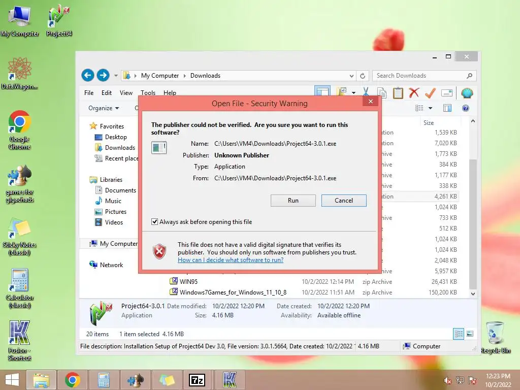
Task: Switch to large icons view button
Action: 470,334
